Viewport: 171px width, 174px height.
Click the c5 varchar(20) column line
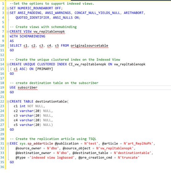pos(33,125)
